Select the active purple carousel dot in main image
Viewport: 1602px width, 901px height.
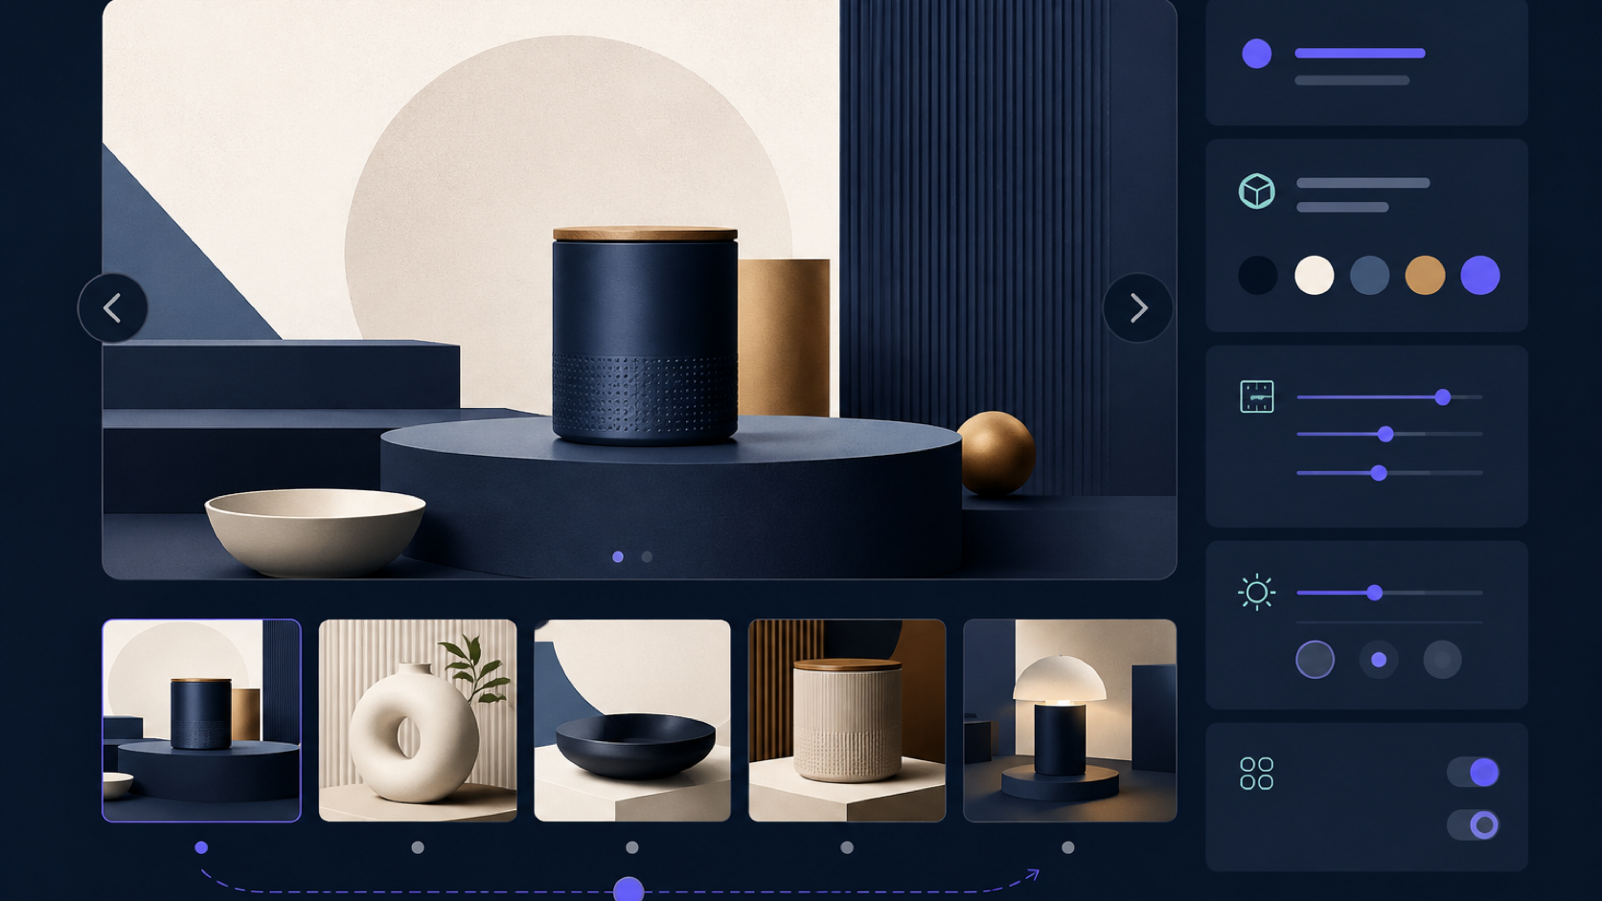coord(618,556)
